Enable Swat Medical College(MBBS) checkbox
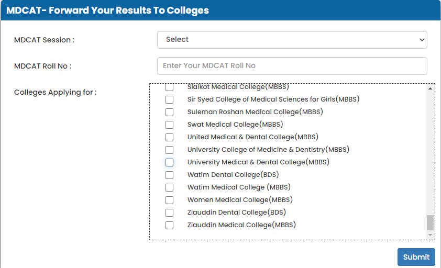 169,125
